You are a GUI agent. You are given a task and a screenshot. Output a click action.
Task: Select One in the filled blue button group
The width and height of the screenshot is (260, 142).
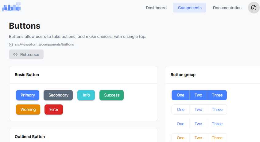pos(180,95)
